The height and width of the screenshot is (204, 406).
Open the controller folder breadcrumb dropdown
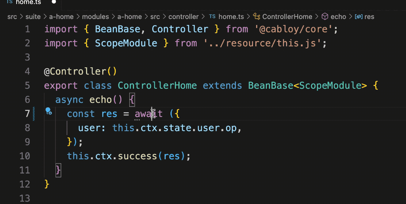(x=183, y=17)
